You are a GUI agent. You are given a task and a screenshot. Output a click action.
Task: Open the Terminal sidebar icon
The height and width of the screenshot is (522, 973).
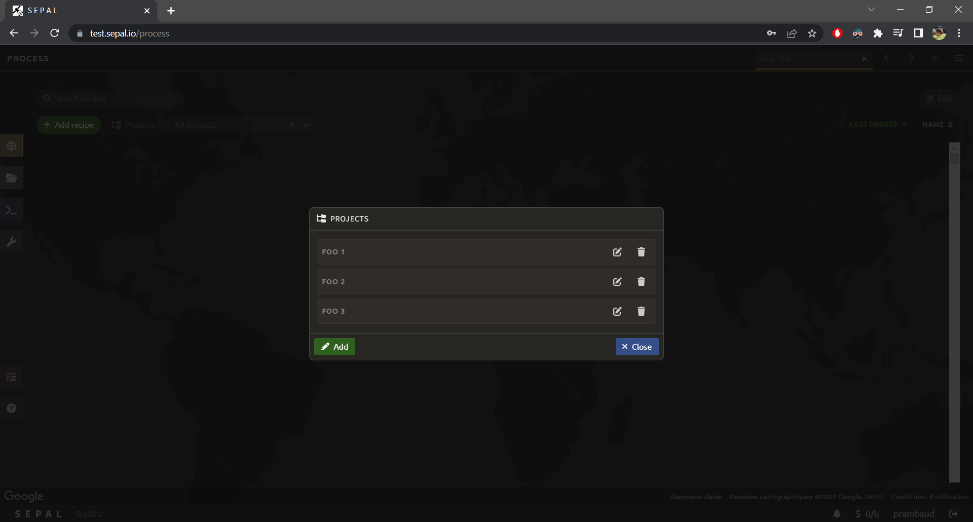[12, 210]
